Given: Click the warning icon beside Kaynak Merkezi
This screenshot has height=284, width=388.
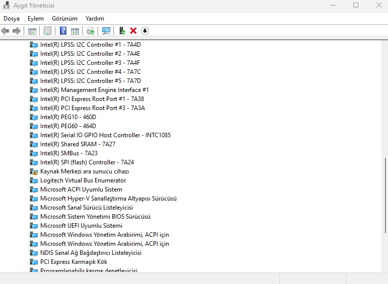Looking at the screenshot, I should (34, 171).
